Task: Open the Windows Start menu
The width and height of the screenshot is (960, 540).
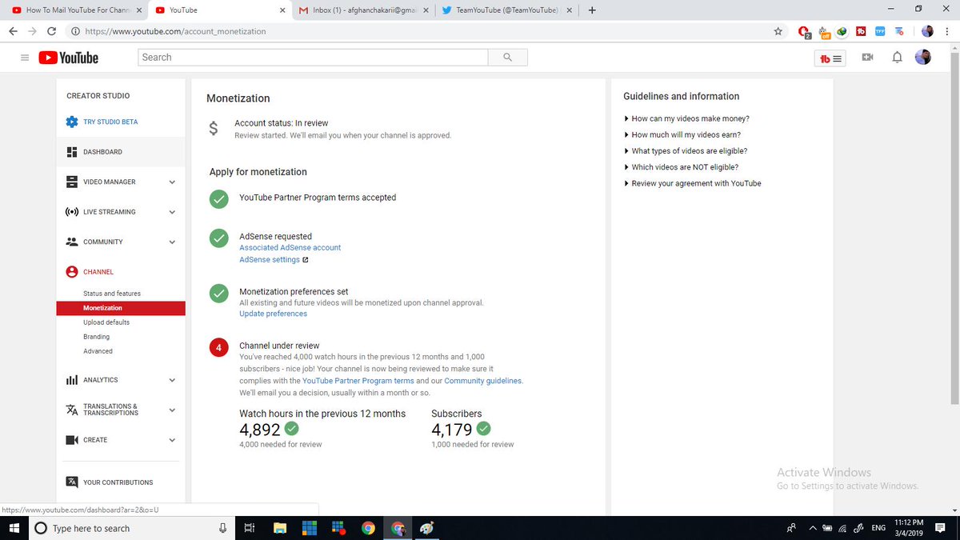Action: click(x=14, y=528)
